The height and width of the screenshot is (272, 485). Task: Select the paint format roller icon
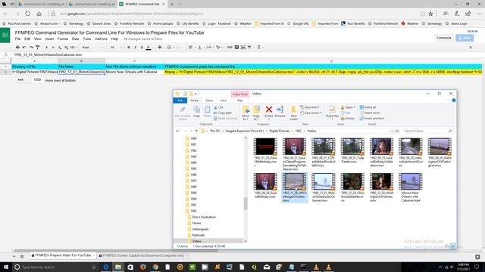(37, 47)
